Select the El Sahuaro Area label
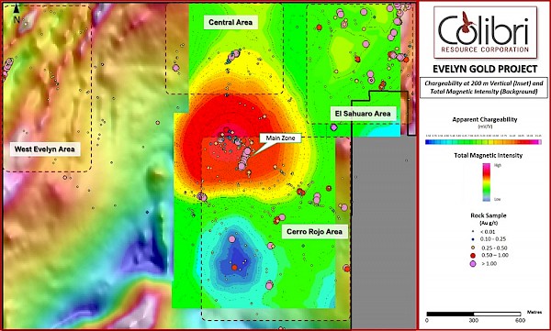 click(364, 114)
